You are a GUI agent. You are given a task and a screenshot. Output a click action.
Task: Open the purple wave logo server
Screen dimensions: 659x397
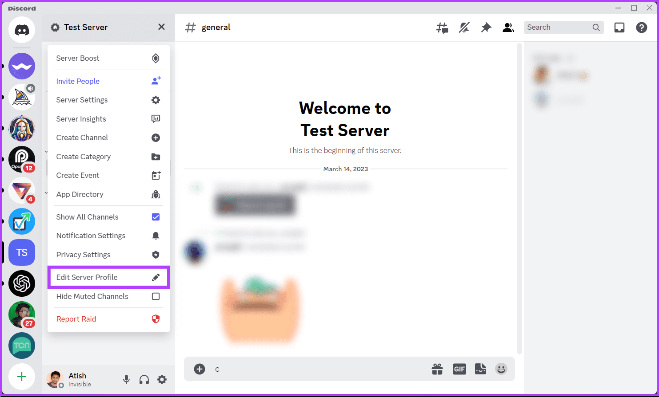click(x=22, y=66)
